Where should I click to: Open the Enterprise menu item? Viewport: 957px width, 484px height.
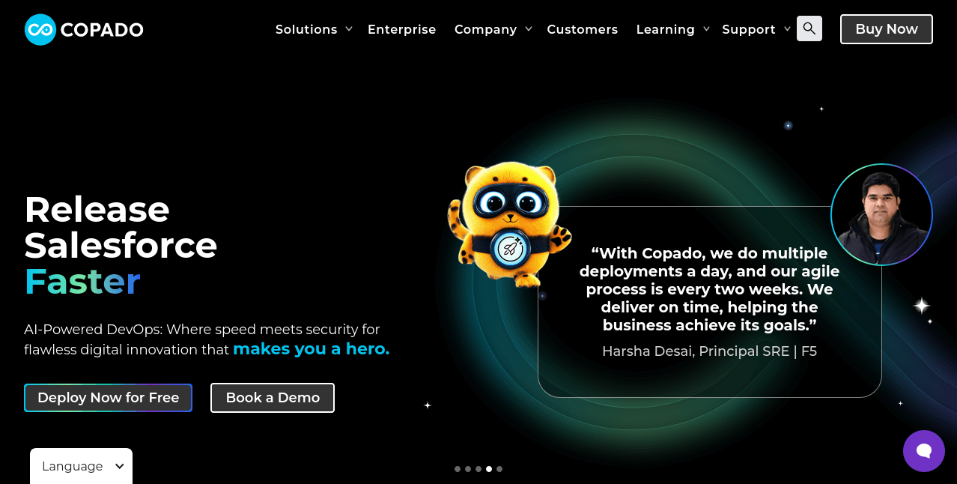(402, 29)
